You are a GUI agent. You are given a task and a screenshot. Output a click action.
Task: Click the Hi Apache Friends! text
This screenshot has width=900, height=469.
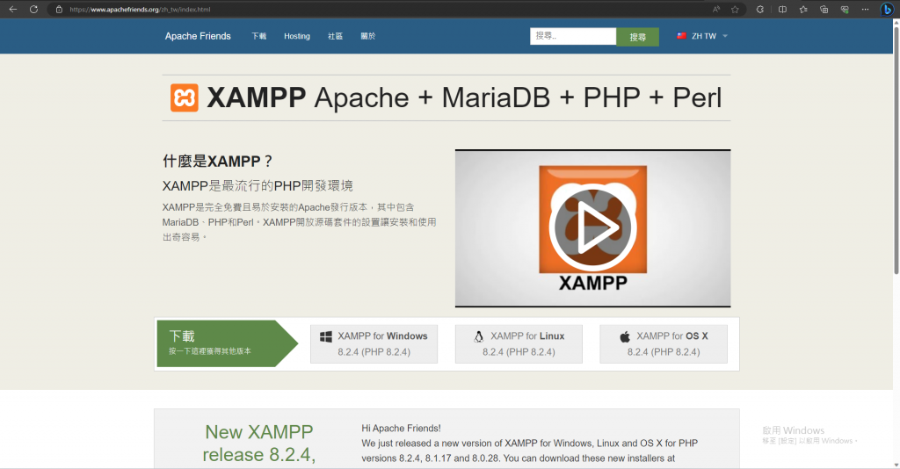[x=401, y=429]
